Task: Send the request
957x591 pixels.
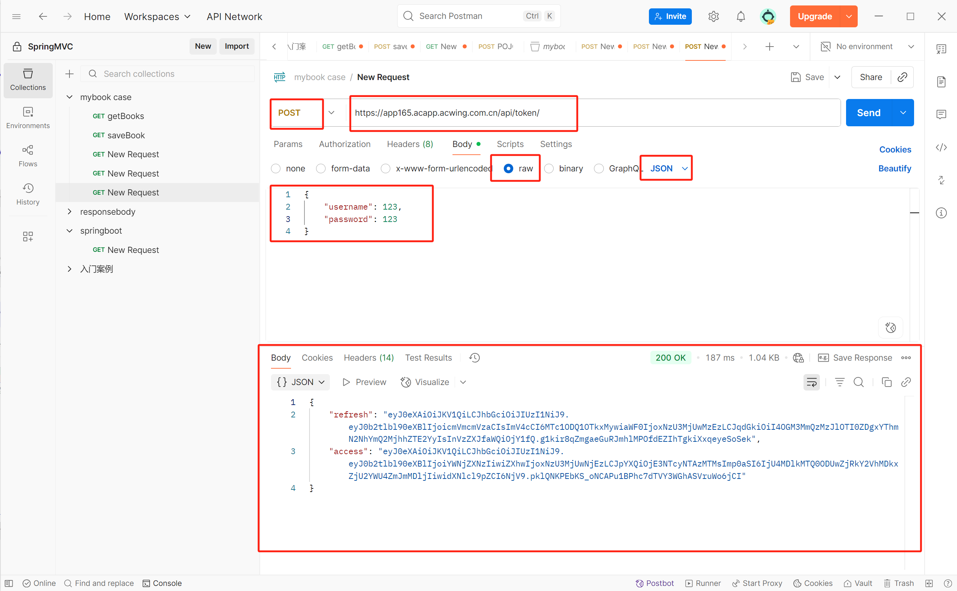Action: pyautogui.click(x=868, y=112)
